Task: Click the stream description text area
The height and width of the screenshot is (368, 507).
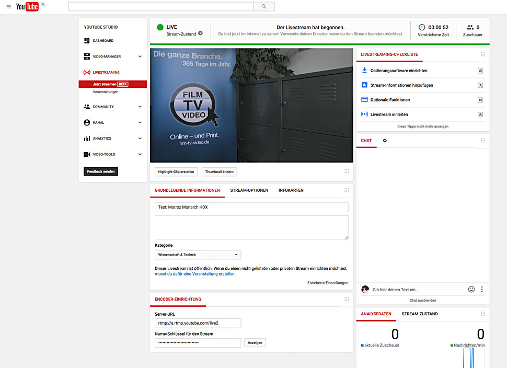Action: point(251,227)
